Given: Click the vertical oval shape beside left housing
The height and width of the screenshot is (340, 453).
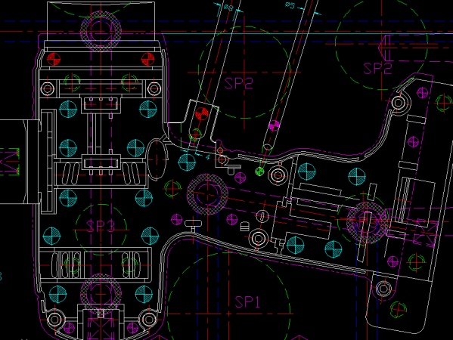Looking at the screenshot, I should [x=157, y=159].
